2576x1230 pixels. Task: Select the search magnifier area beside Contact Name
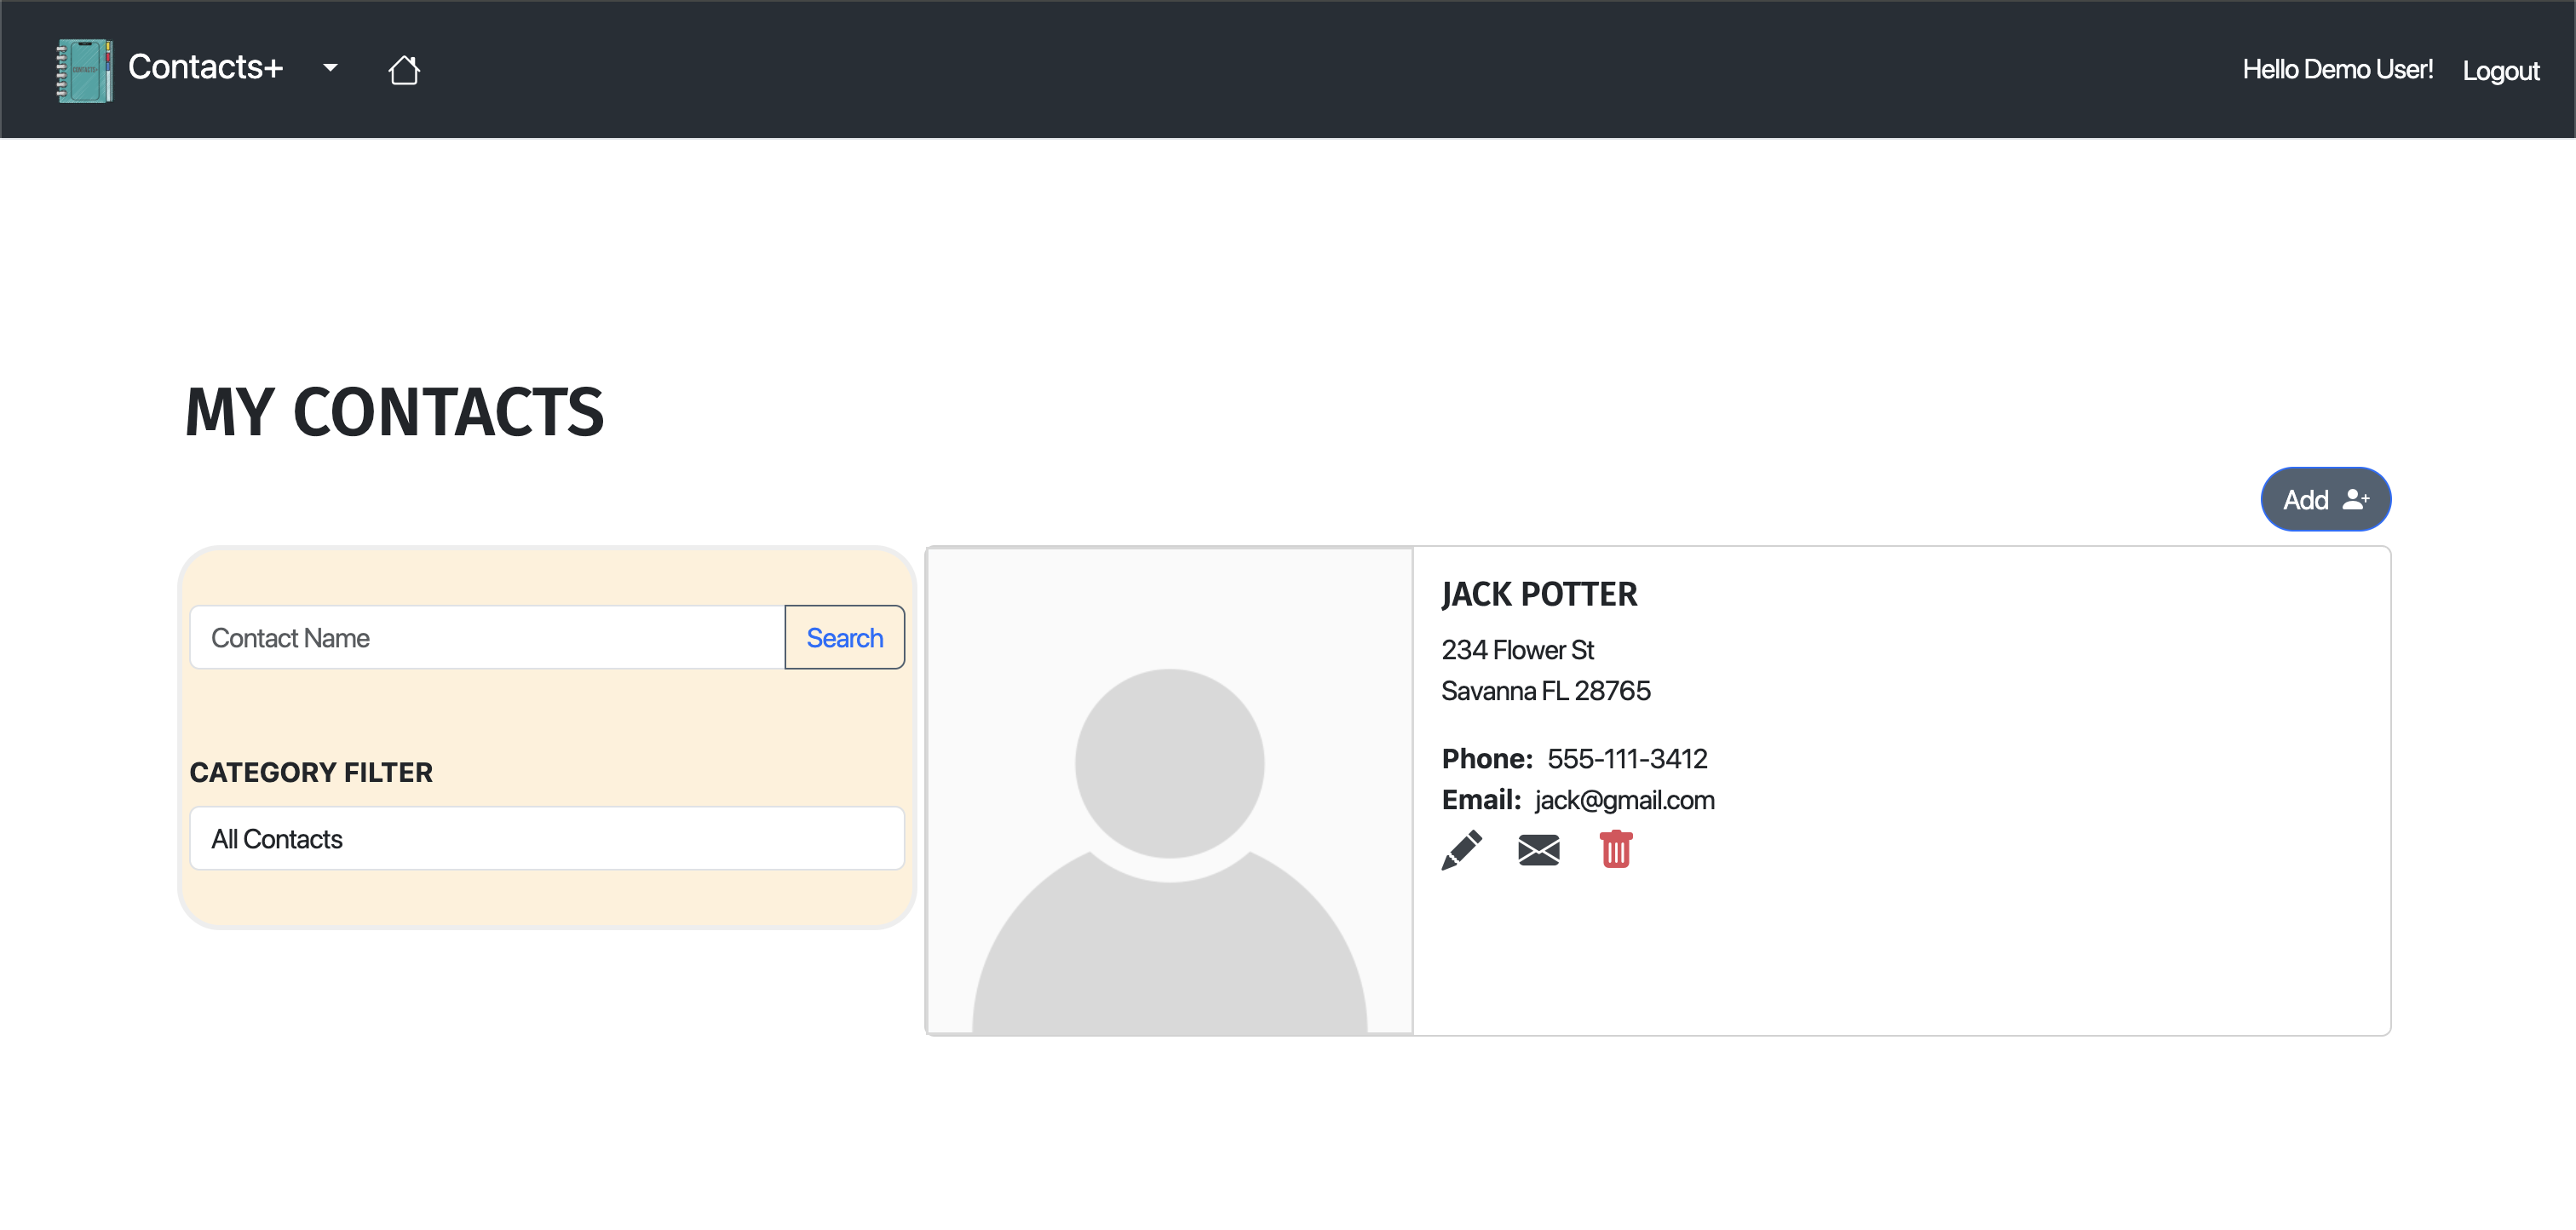coord(845,637)
